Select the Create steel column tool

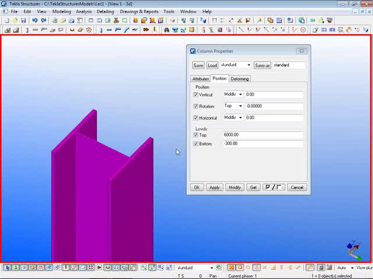(x=101, y=30)
